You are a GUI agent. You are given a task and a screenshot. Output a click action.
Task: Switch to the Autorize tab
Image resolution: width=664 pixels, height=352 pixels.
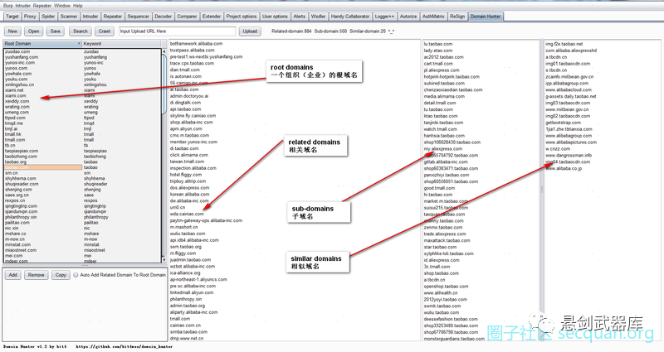point(408,17)
